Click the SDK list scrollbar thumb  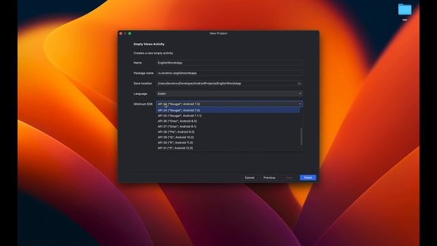tap(301, 137)
